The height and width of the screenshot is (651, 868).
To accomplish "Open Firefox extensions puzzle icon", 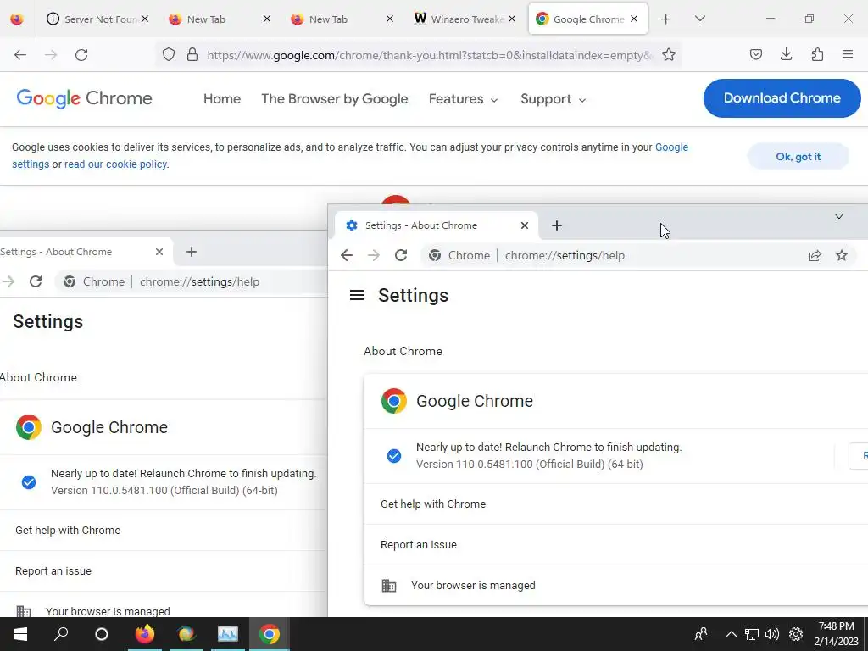I will pos(817,54).
